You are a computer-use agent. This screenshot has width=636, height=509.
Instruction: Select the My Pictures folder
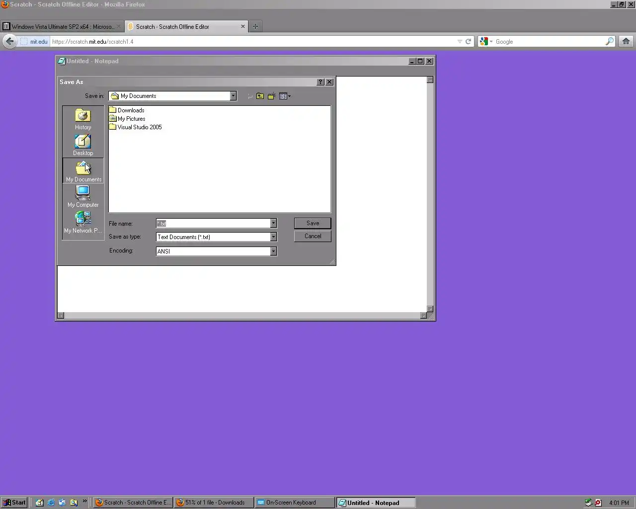point(127,119)
